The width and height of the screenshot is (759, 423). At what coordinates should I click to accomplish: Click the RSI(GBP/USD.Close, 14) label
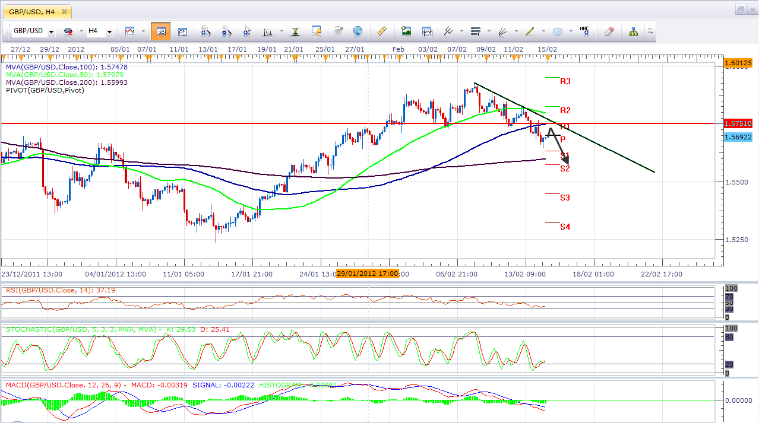point(60,290)
